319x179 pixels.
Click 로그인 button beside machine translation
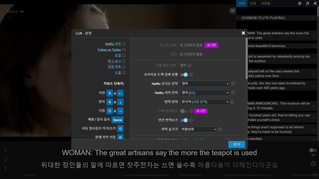pyautogui.click(x=201, y=111)
